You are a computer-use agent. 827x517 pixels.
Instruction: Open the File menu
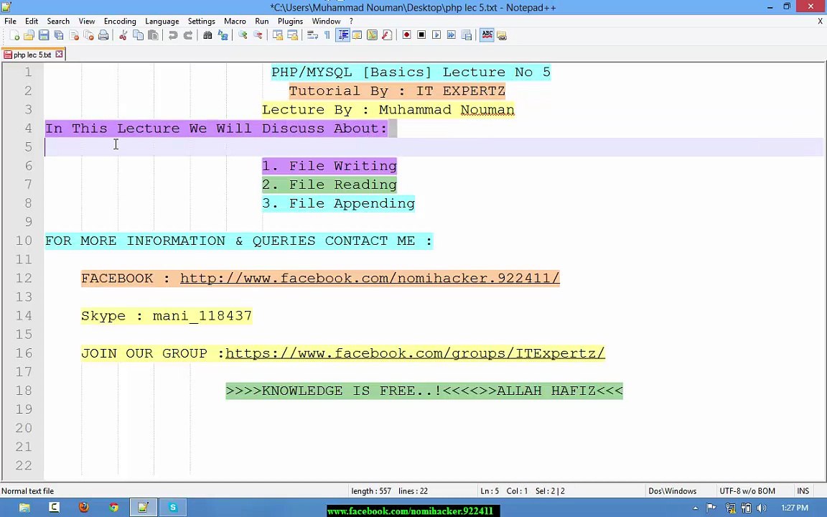coord(10,21)
